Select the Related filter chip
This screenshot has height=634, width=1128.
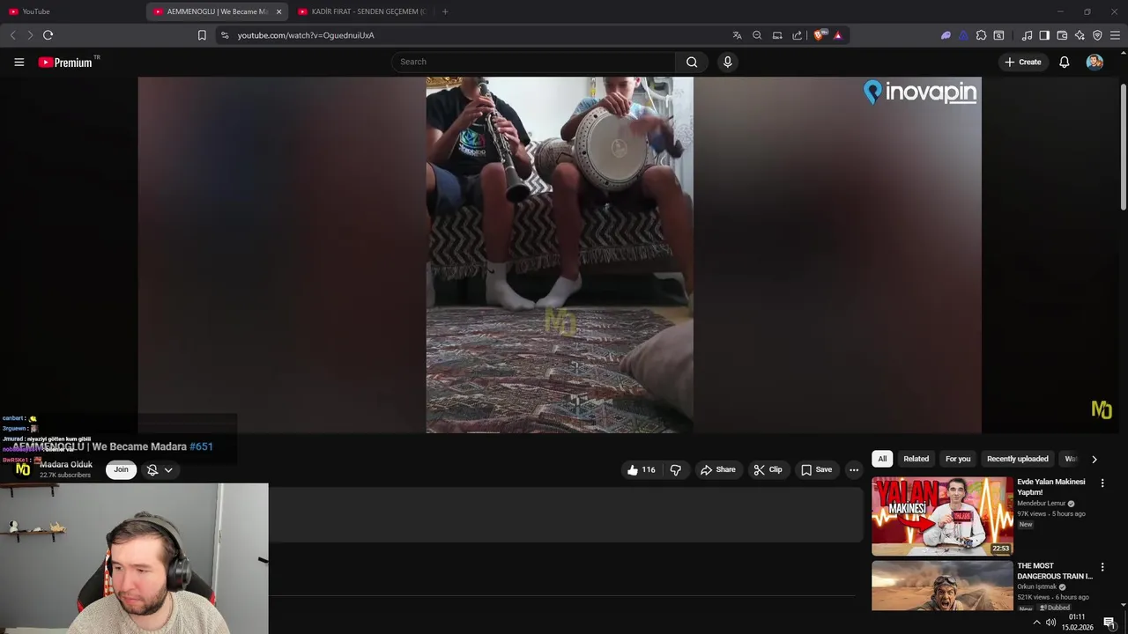[x=916, y=459]
